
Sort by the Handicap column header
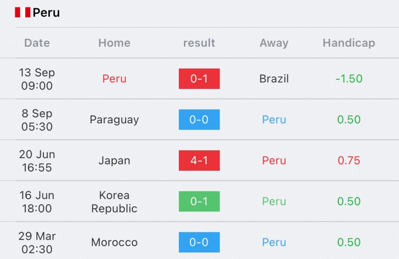point(349,43)
